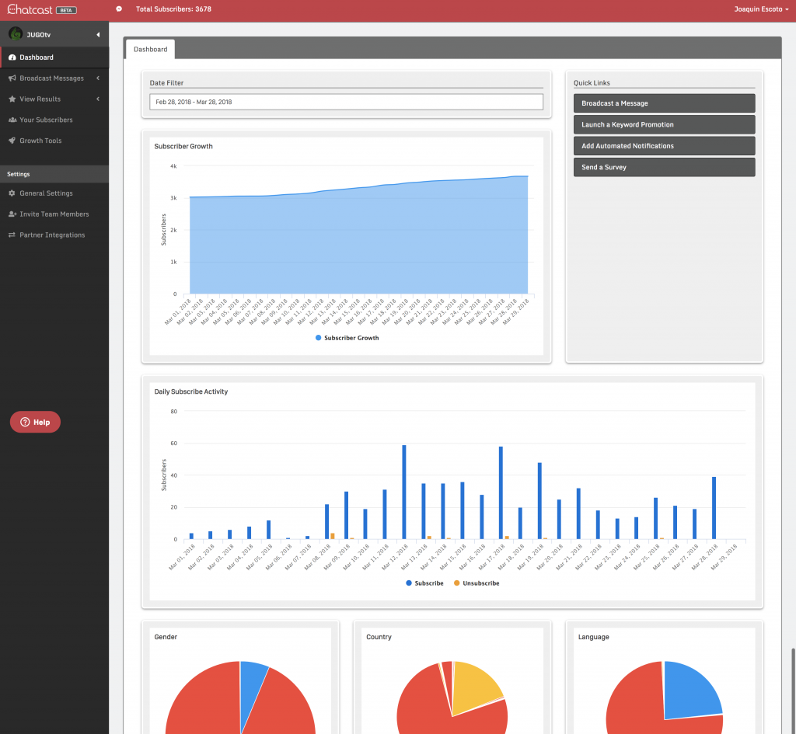
Task: Click the arrows icon for Partner Integrations
Action: point(12,235)
